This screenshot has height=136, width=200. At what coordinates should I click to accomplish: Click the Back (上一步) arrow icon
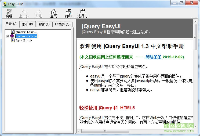tap(24, 12)
